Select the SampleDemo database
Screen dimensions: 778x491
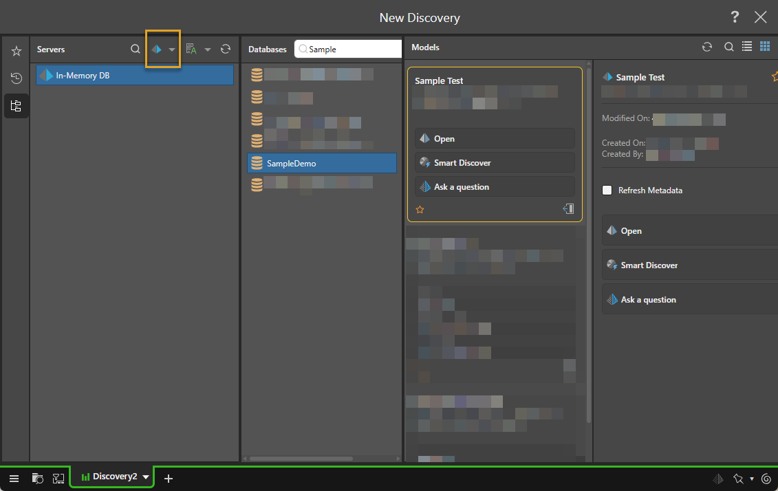322,163
